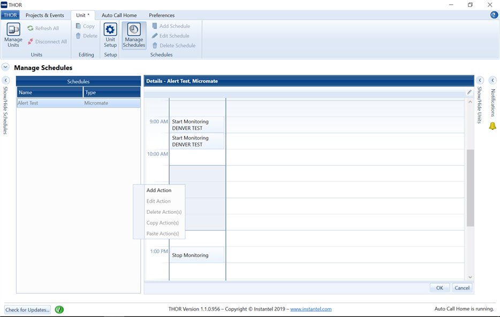Click Refresh All in Units group
This screenshot has width=500, height=317.
tap(43, 28)
